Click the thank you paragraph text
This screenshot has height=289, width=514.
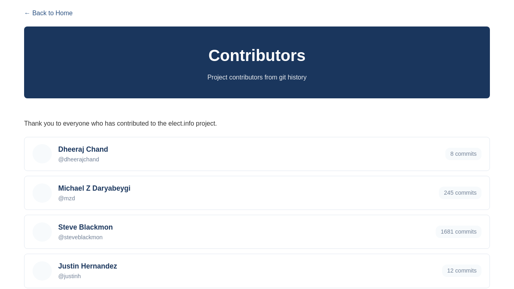pos(120,124)
